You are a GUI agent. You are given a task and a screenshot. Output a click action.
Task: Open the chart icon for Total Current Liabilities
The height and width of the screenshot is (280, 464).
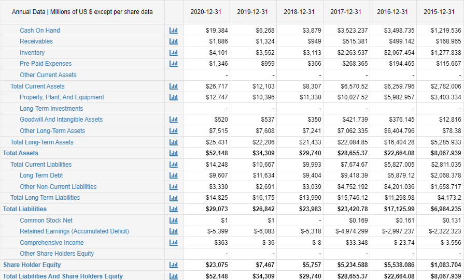(173, 165)
